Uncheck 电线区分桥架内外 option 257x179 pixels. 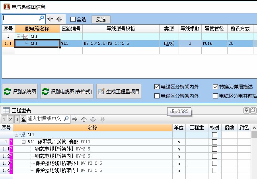[157, 87]
